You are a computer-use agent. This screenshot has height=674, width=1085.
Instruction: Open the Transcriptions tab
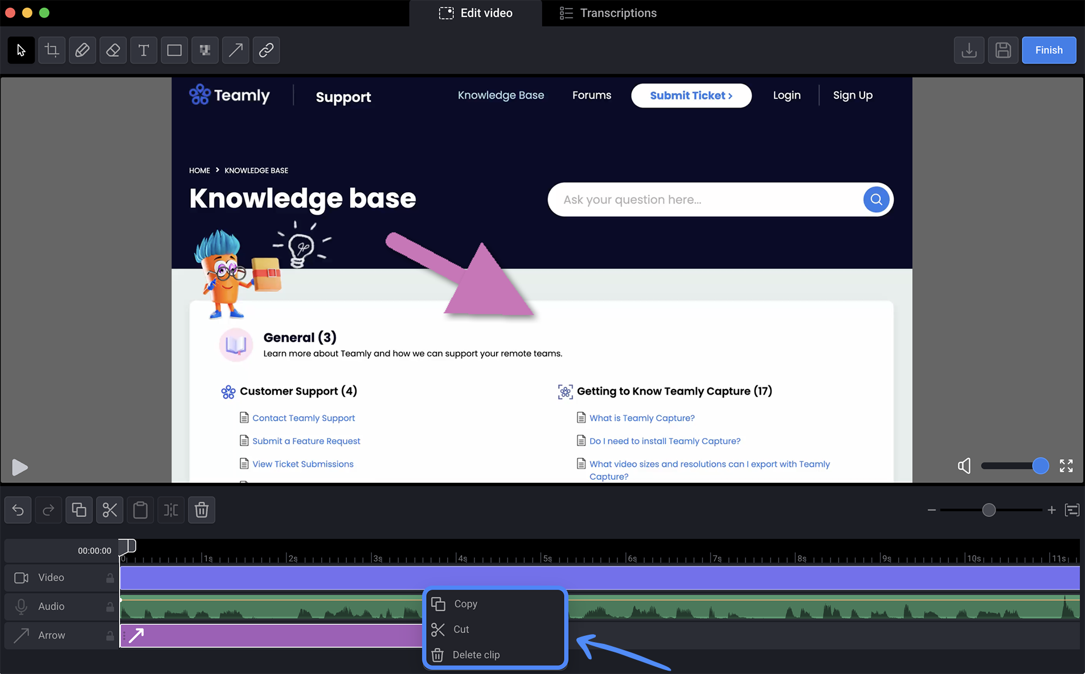pos(608,13)
